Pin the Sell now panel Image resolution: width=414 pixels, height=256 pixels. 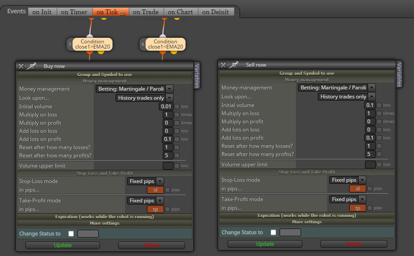coord(234,64)
